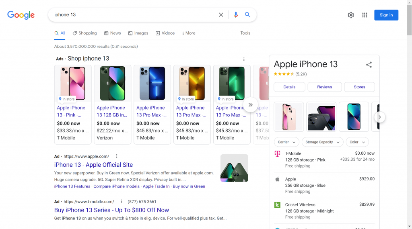Click the green iPhone 13 Pro Max thumbnail

point(232,83)
